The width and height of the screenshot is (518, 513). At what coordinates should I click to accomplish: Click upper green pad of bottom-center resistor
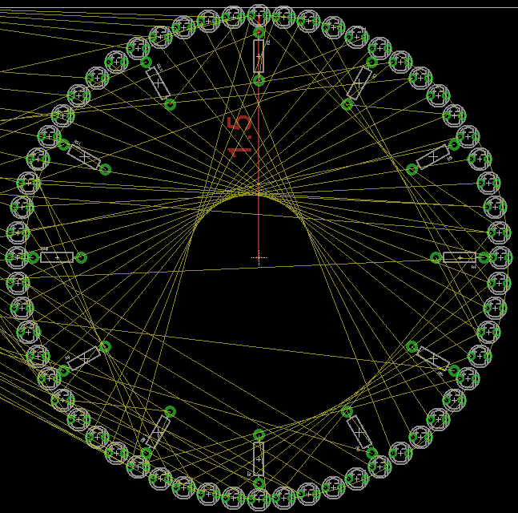(x=258, y=435)
